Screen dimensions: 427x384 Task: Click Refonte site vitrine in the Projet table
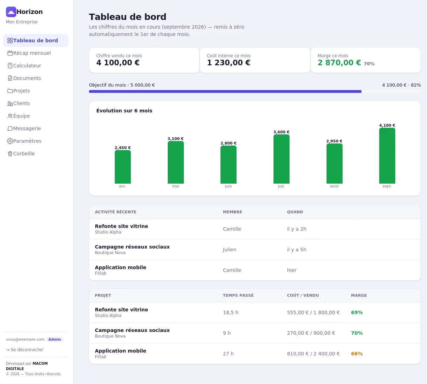(x=121, y=310)
